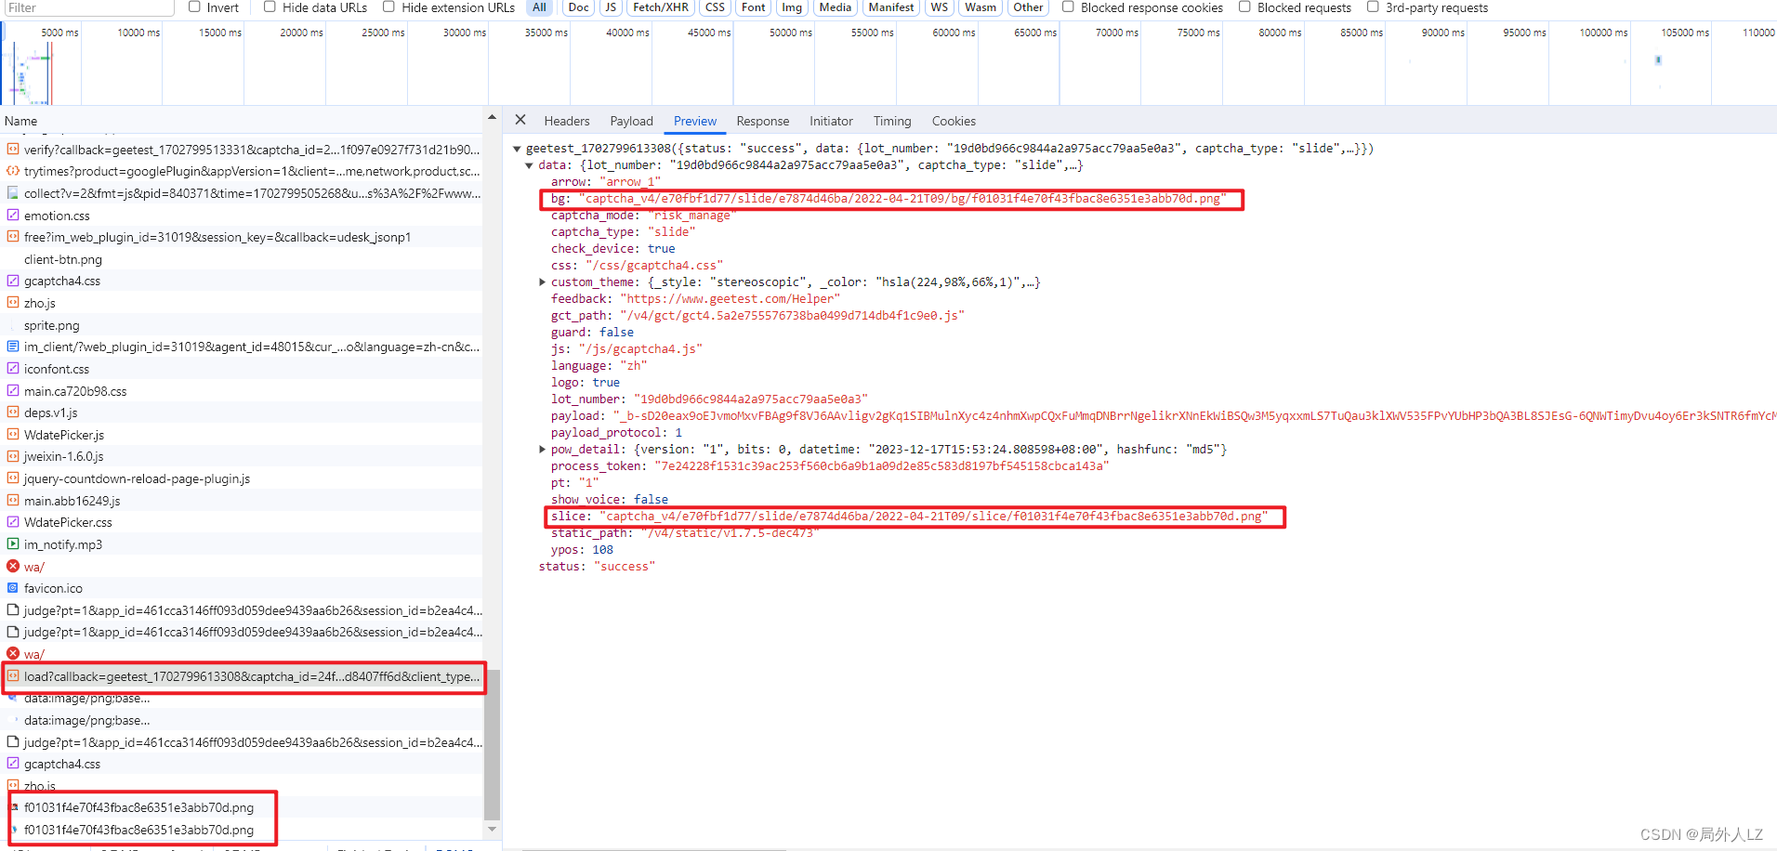This screenshot has height=851, width=1777.
Task: Select the zho.js request above sprite.png
Action: click(242, 303)
